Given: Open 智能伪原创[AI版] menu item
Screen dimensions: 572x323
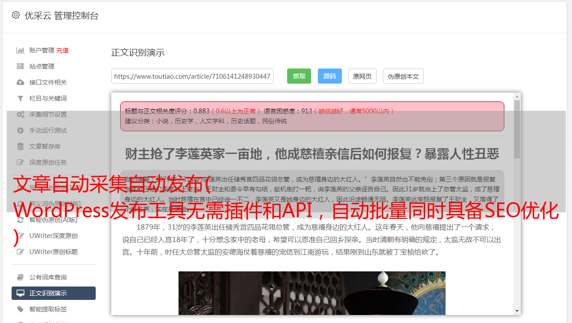Looking at the screenshot, I should [53, 220].
